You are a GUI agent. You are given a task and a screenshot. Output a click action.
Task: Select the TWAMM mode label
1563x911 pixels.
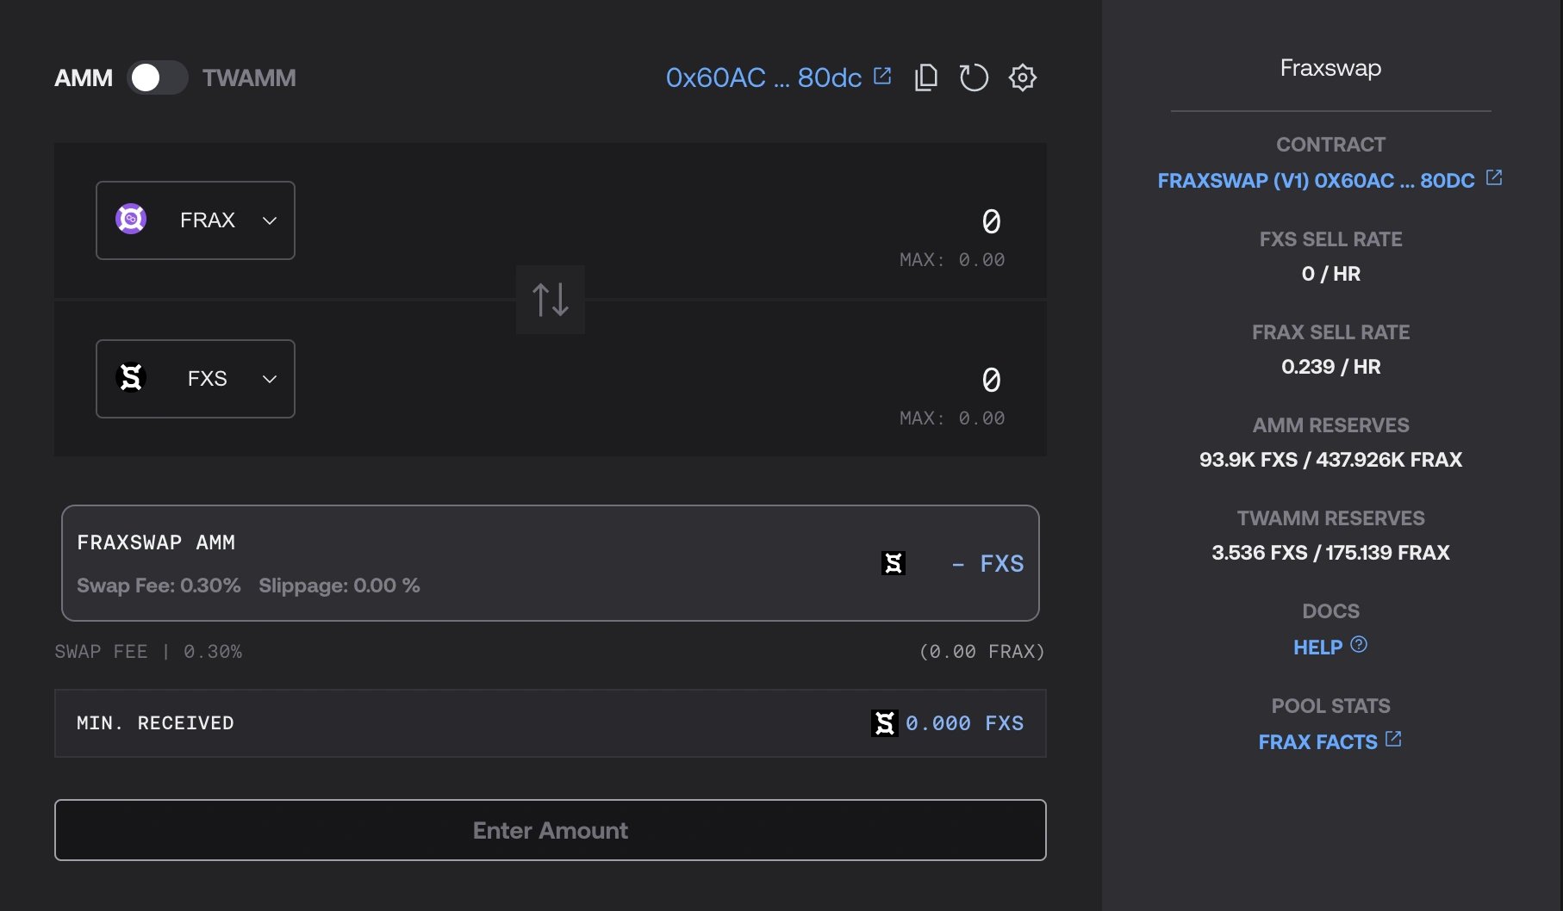point(249,78)
